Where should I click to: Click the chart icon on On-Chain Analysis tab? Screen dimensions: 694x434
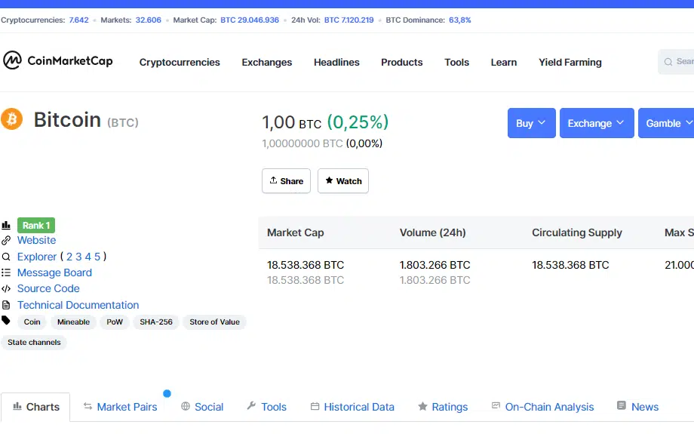point(496,405)
